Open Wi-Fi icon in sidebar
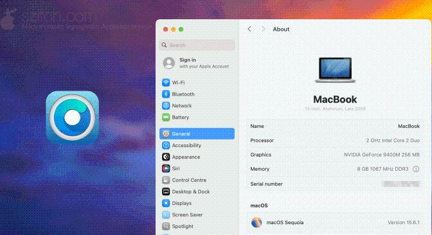The height and width of the screenshot is (235, 432). pos(166,83)
